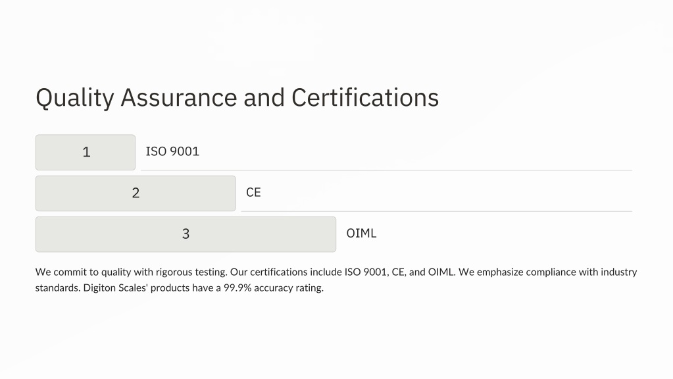The width and height of the screenshot is (673, 379).
Task: Click the box numbered 2
Action: [x=136, y=193]
